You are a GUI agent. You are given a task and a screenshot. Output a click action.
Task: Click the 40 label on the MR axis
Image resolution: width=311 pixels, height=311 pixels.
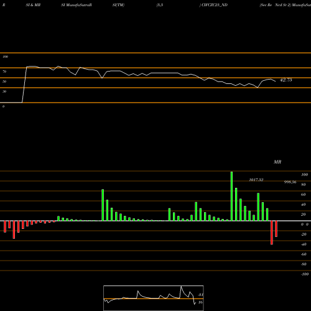coord(304,205)
